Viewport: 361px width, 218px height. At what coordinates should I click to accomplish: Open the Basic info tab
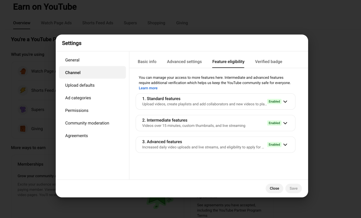(x=147, y=62)
